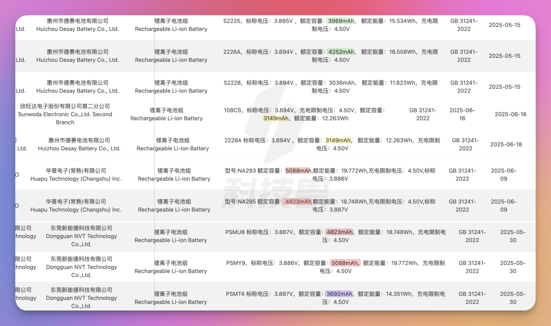Select the 16.558Wh rated energy value
The width and height of the screenshot is (551, 326).
403,52
